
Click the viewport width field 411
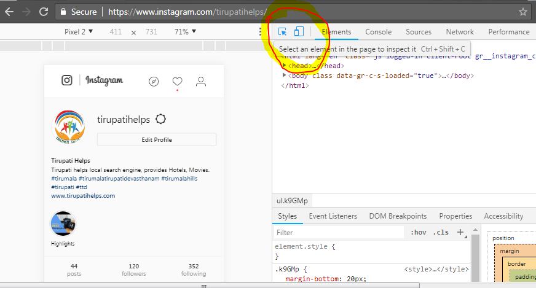pyautogui.click(x=116, y=32)
